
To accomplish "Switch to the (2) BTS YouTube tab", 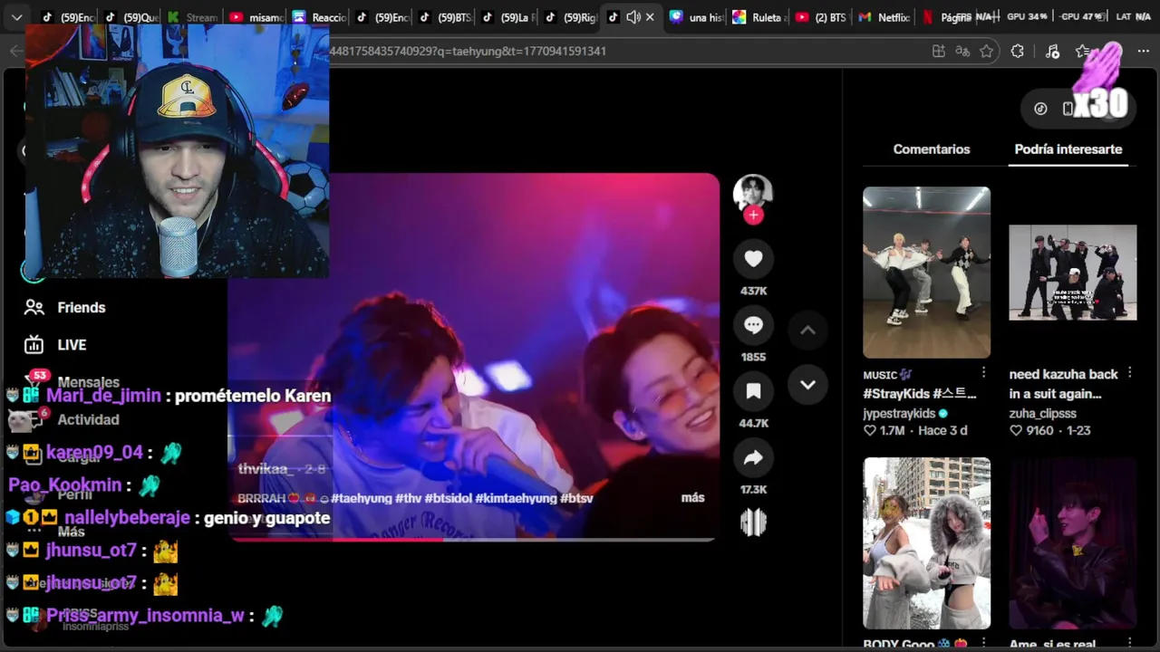I will click(x=821, y=17).
